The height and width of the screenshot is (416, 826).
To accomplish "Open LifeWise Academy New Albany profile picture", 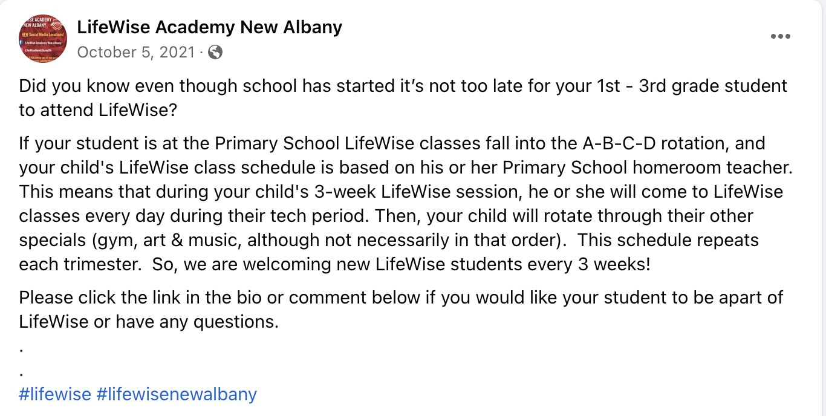I will (x=43, y=39).
